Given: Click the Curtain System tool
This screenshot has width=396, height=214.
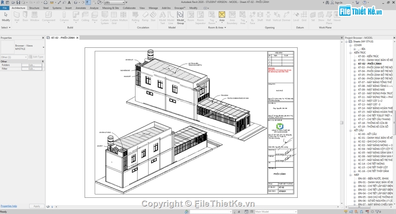Looking at the screenshot, I should [105, 17].
